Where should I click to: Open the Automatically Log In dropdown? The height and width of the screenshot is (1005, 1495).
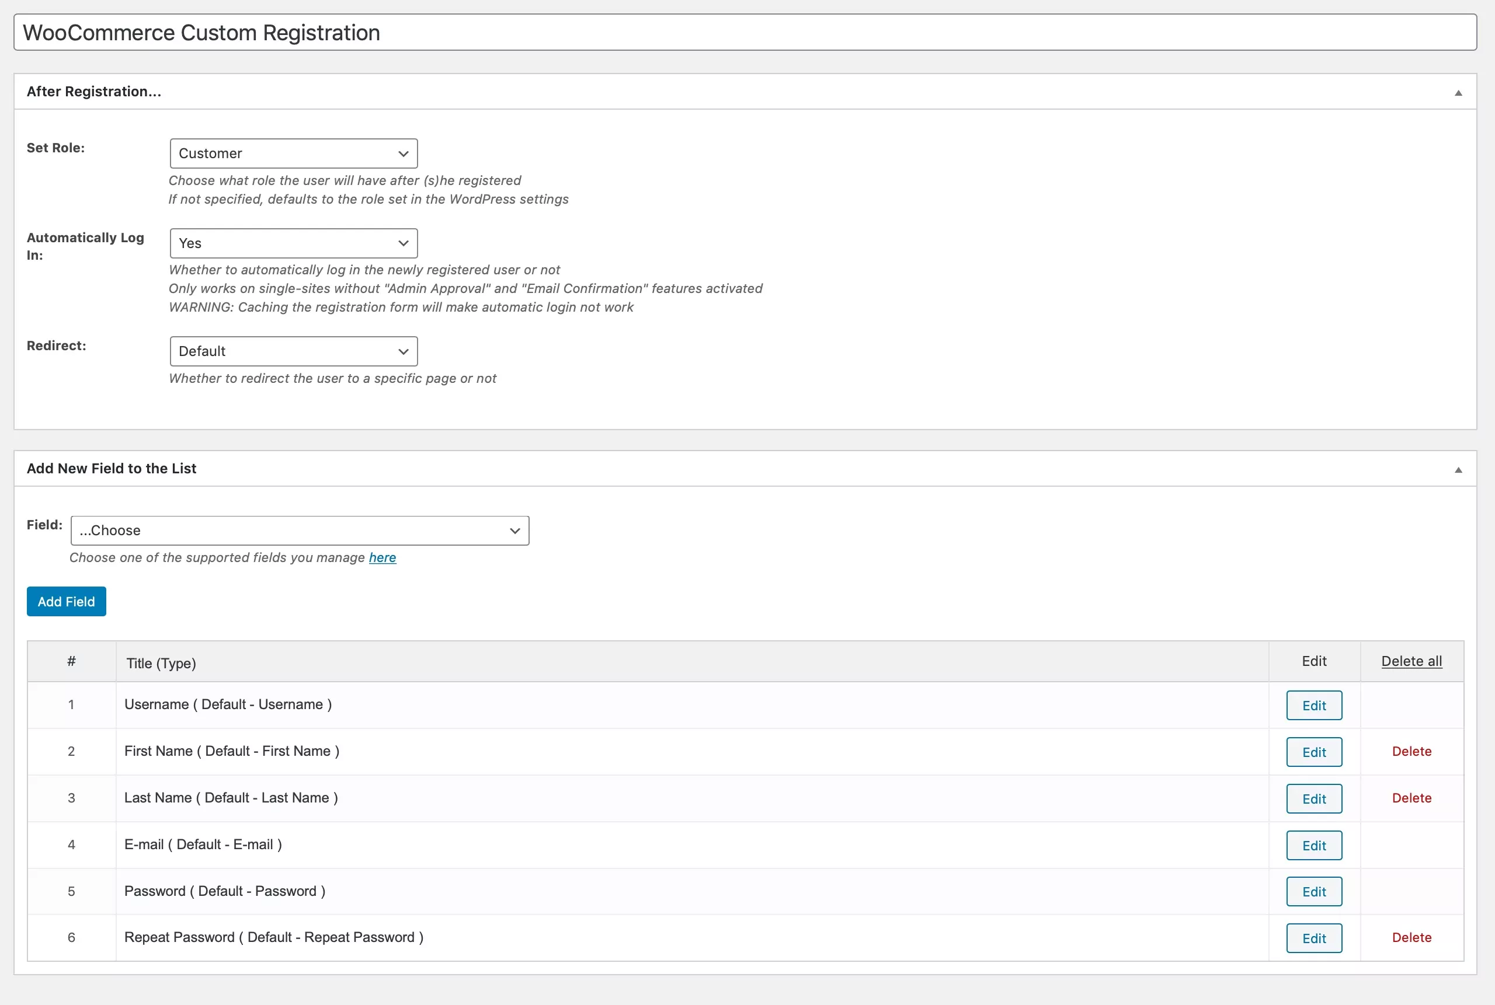click(x=294, y=243)
